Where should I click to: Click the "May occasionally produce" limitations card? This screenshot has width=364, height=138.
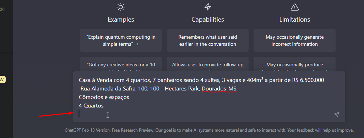point(295,64)
